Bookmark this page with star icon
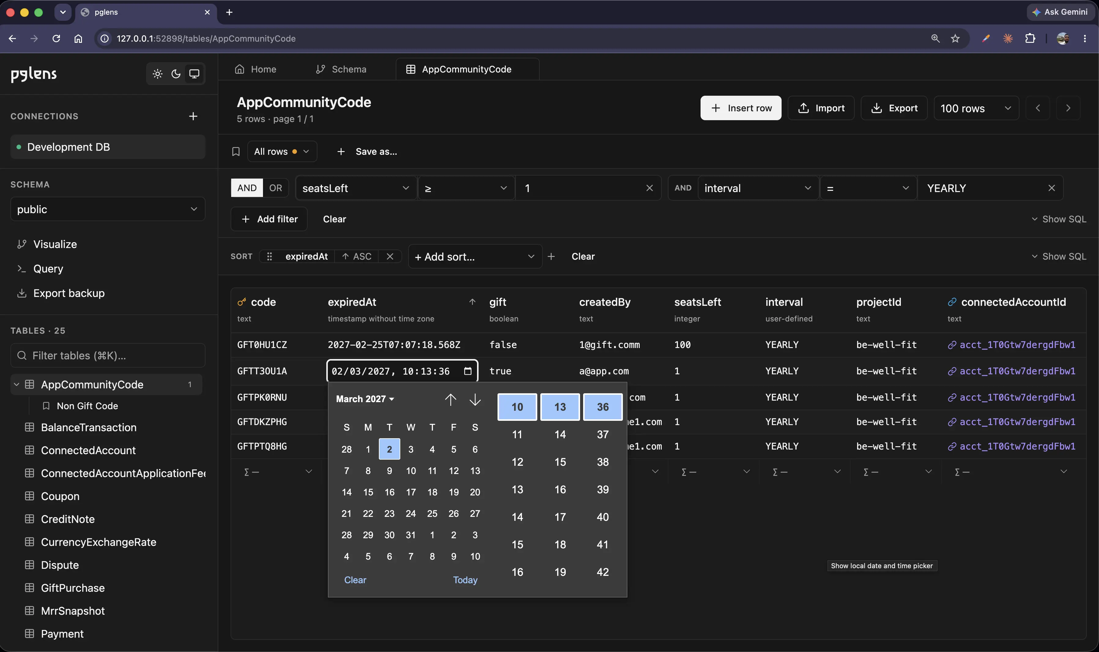The height and width of the screenshot is (652, 1099). coord(955,39)
